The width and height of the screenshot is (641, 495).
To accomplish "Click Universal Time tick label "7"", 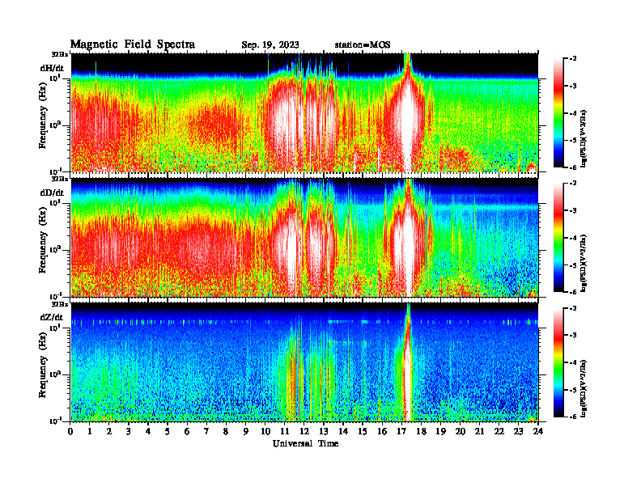I will coord(207,432).
